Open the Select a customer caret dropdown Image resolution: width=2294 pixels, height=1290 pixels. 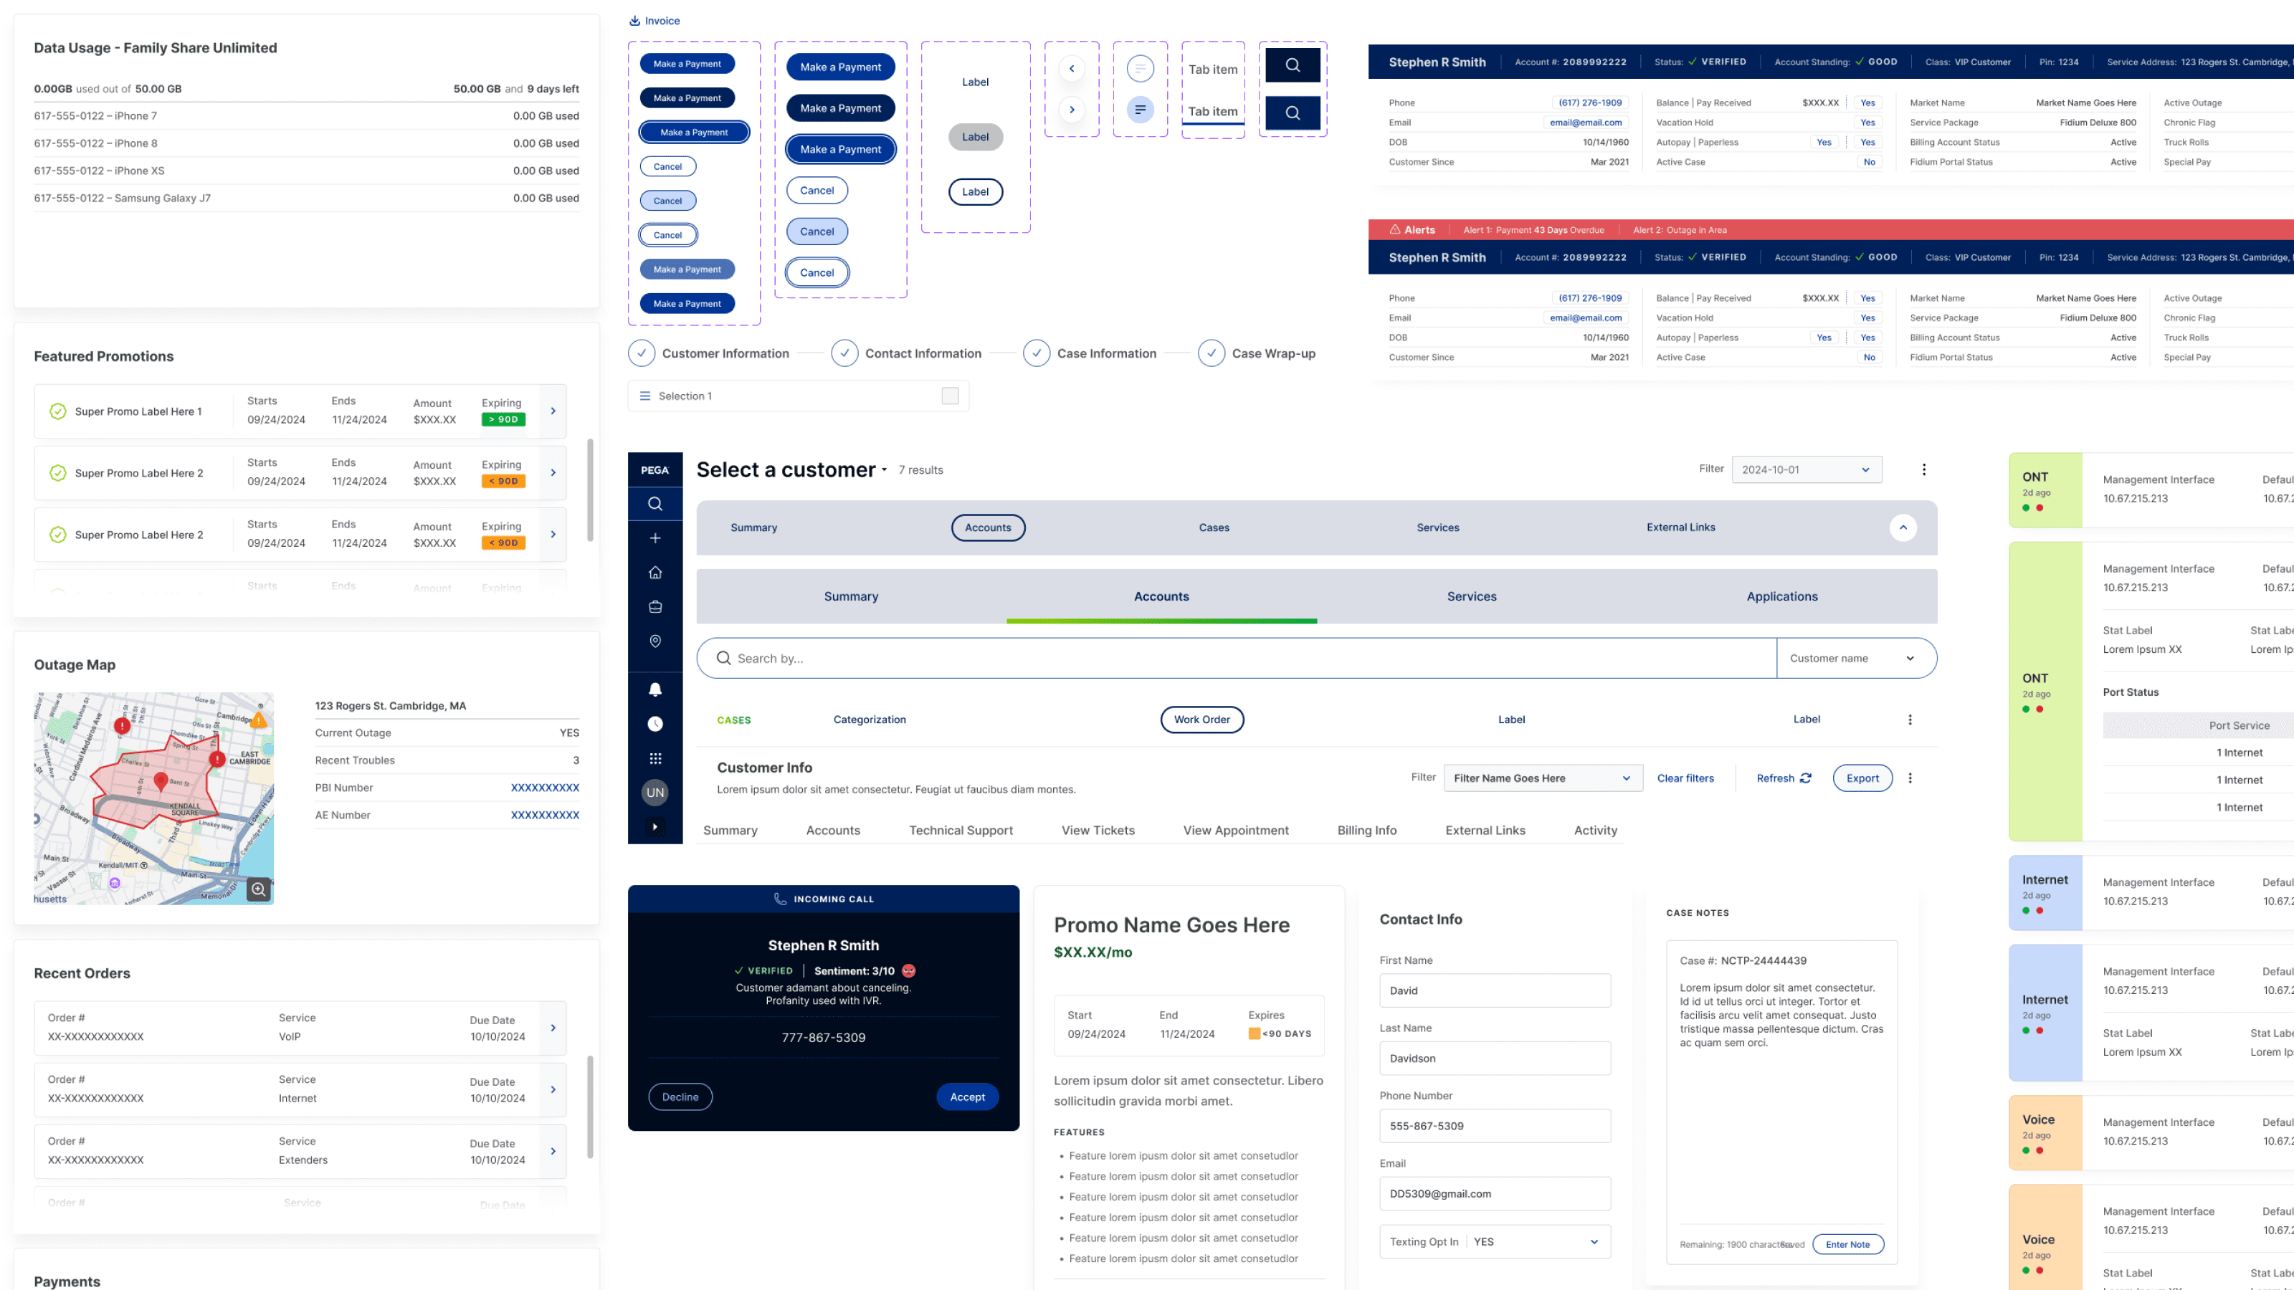pyautogui.click(x=883, y=471)
